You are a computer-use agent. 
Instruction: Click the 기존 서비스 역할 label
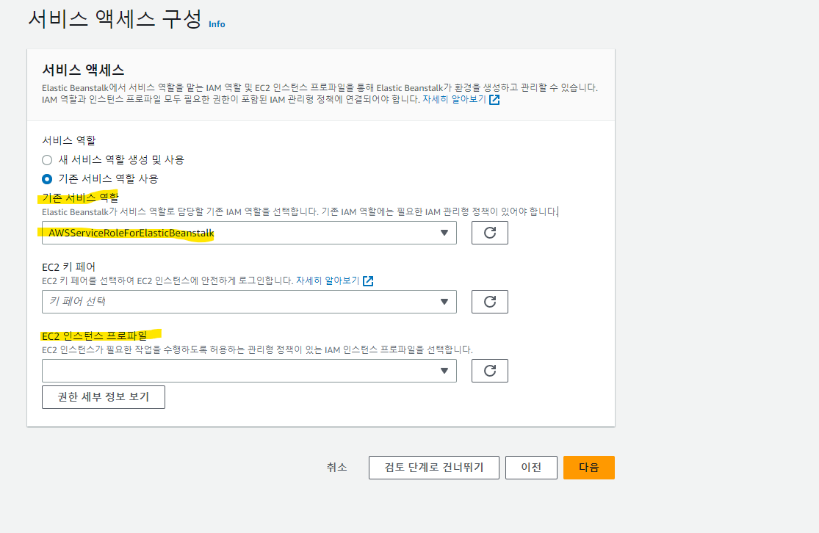[81, 197]
